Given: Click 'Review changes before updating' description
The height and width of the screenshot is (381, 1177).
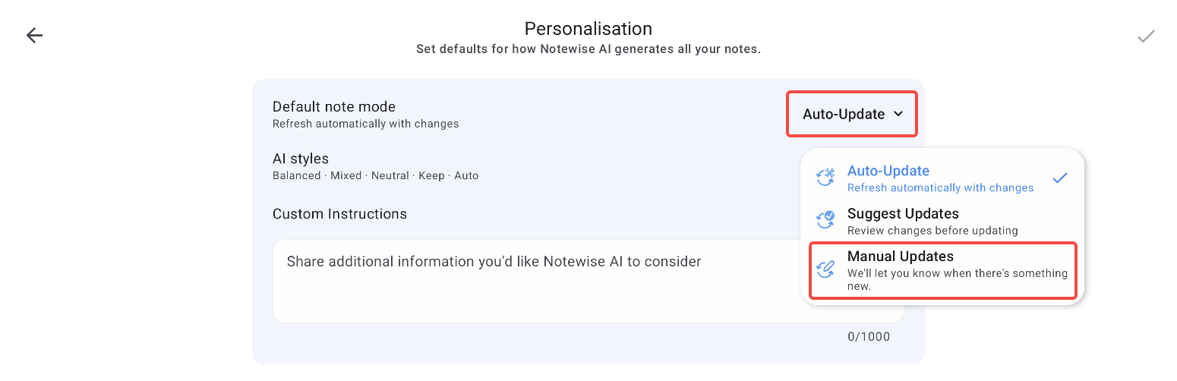Looking at the screenshot, I should 932,230.
